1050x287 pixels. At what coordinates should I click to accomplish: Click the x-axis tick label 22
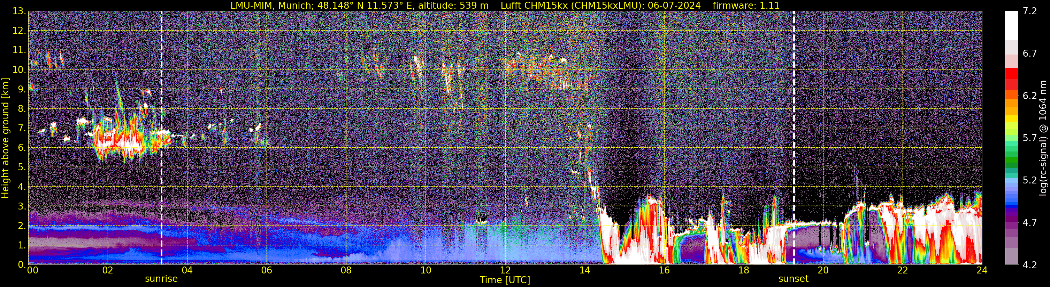point(903,270)
